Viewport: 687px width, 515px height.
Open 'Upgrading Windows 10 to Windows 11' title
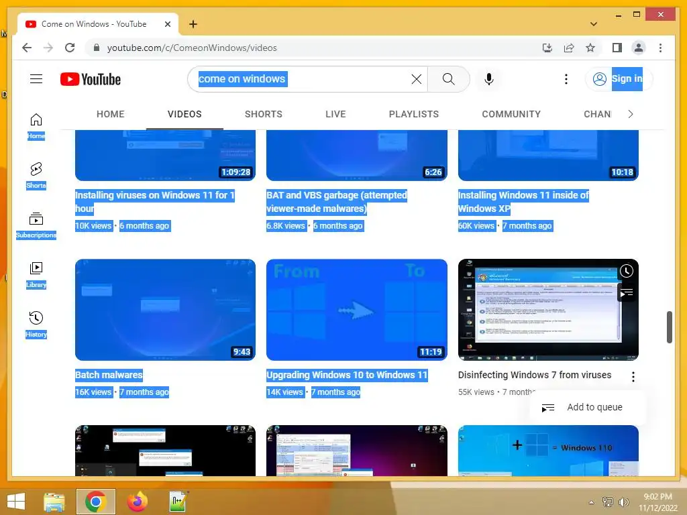pos(347,375)
